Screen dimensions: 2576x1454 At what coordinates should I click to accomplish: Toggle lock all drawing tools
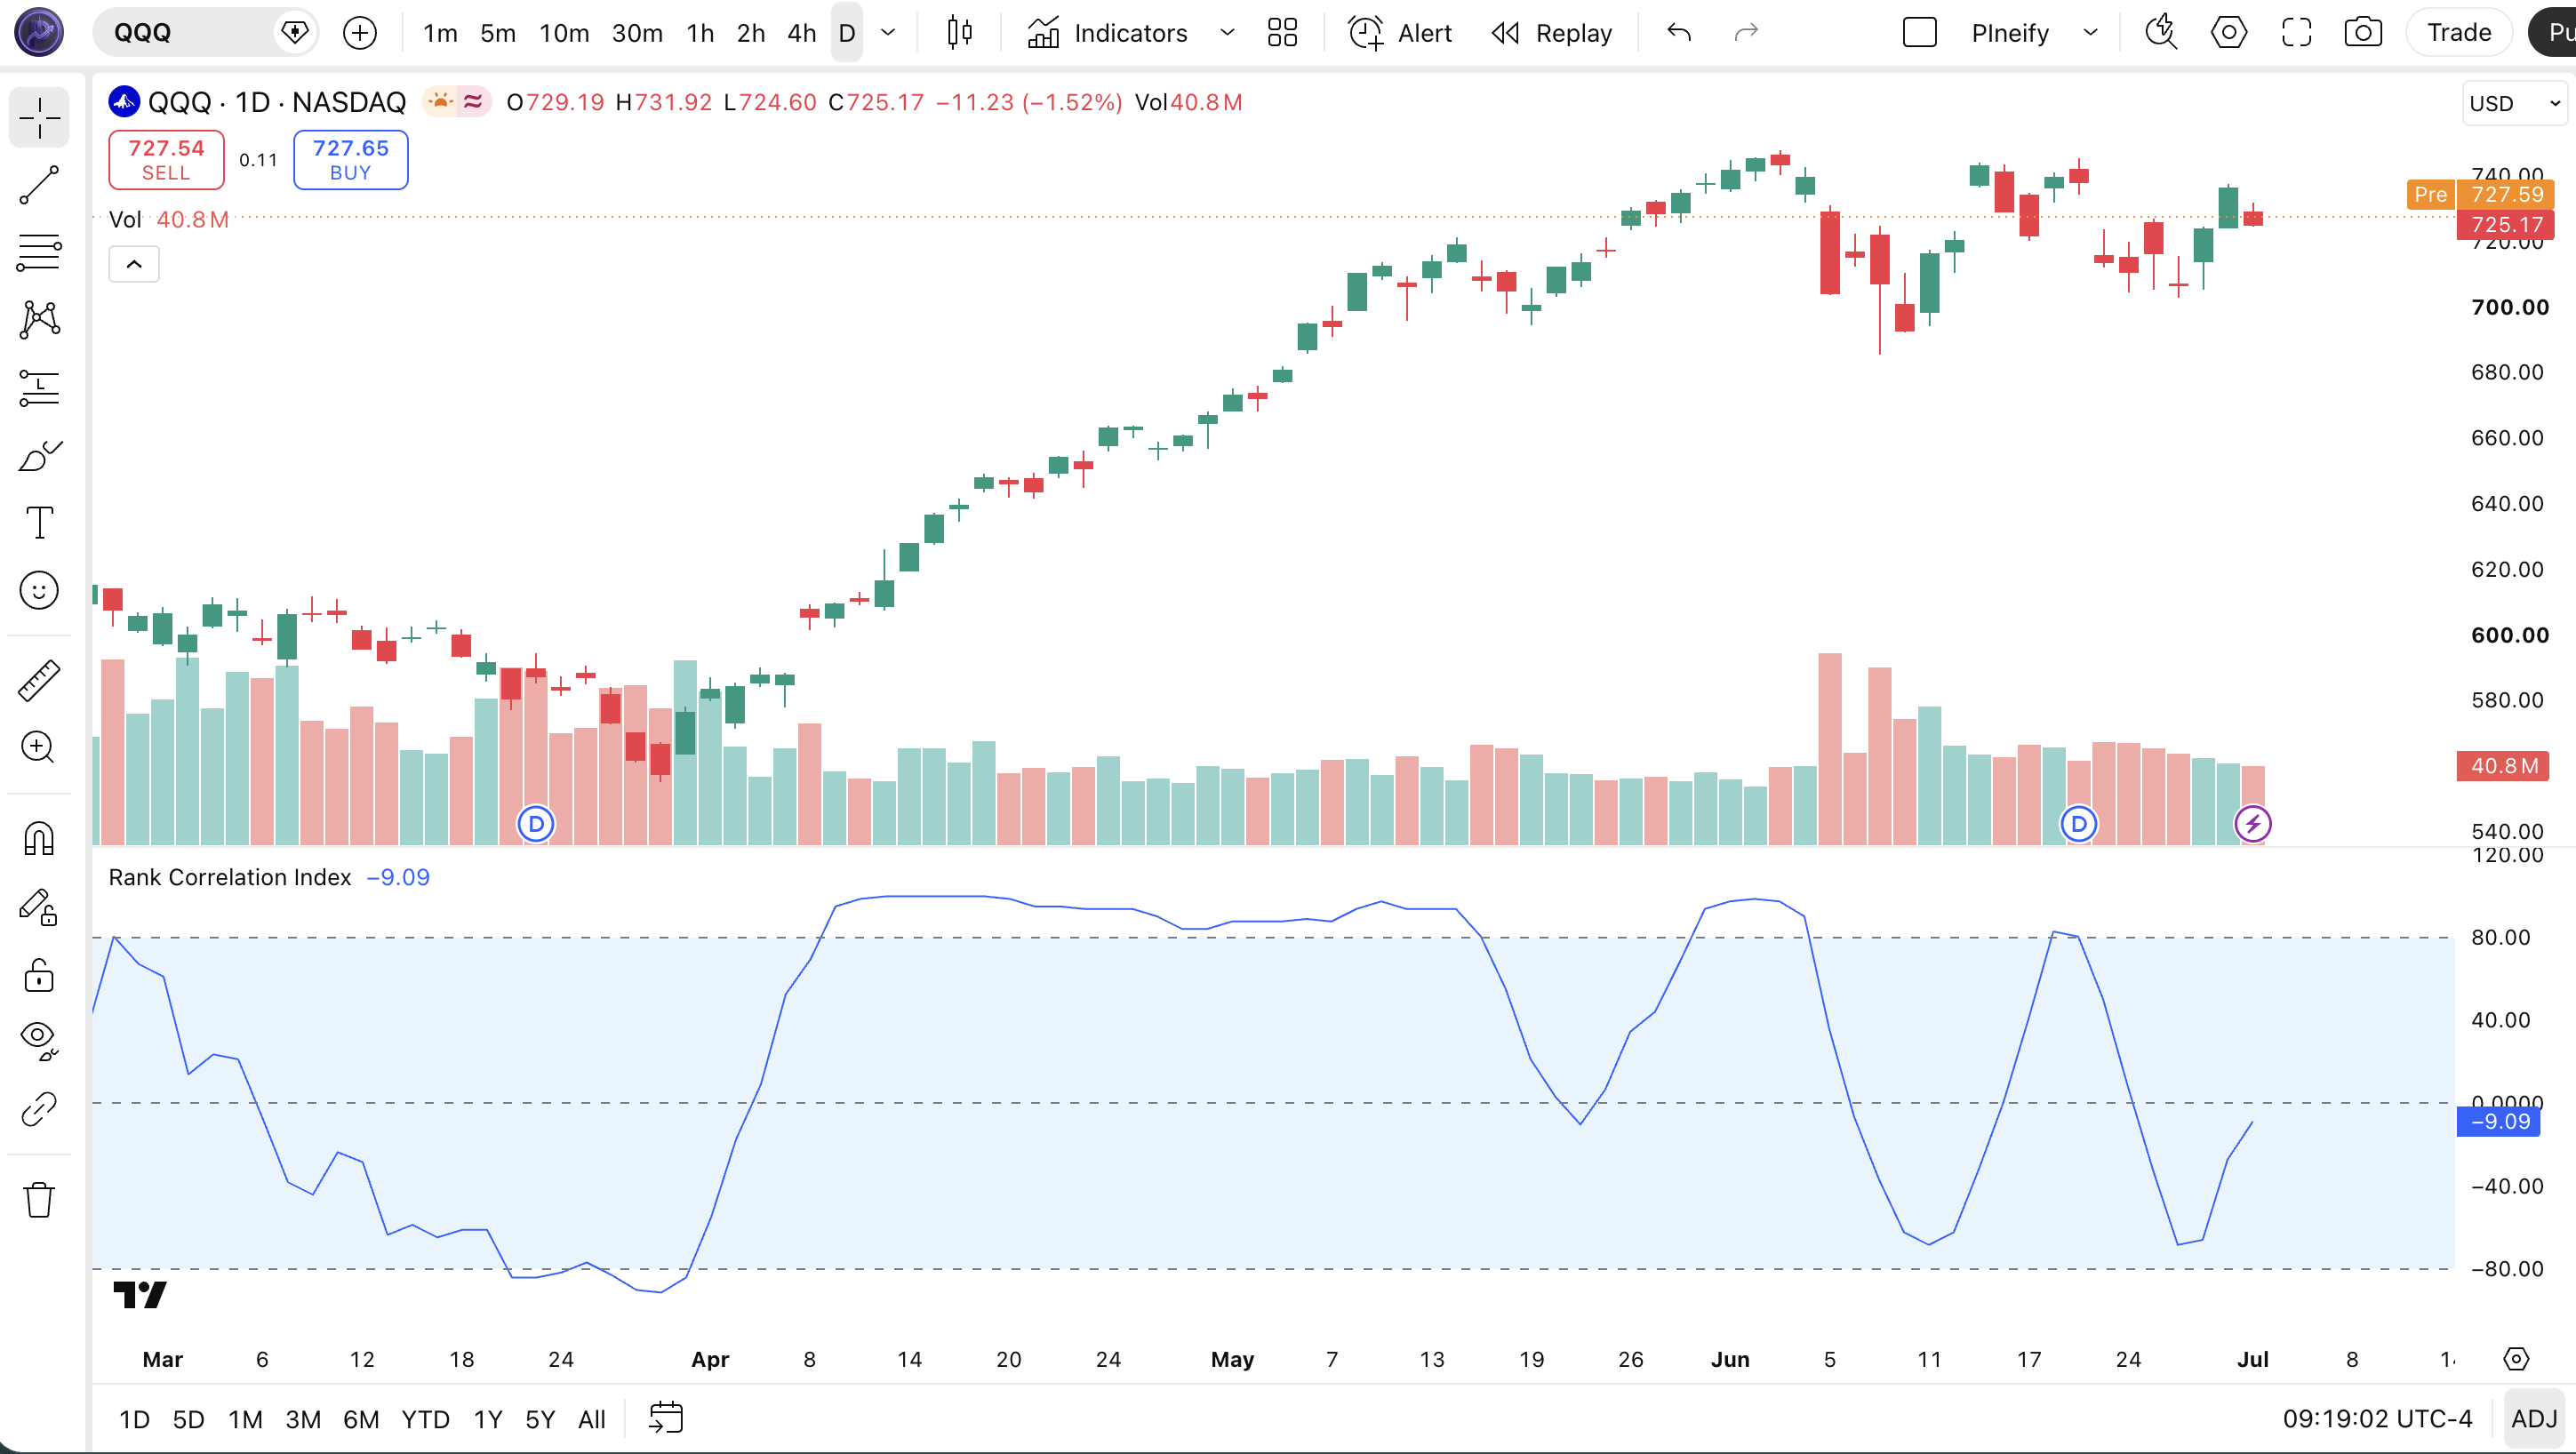(39, 974)
